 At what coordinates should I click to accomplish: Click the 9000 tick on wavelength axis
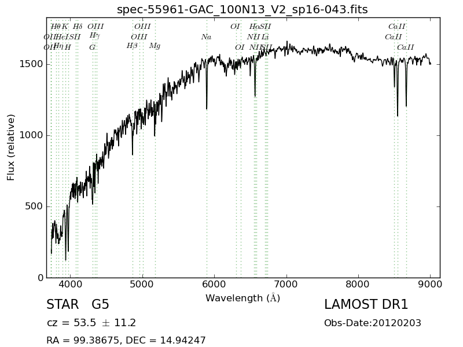click(431, 285)
